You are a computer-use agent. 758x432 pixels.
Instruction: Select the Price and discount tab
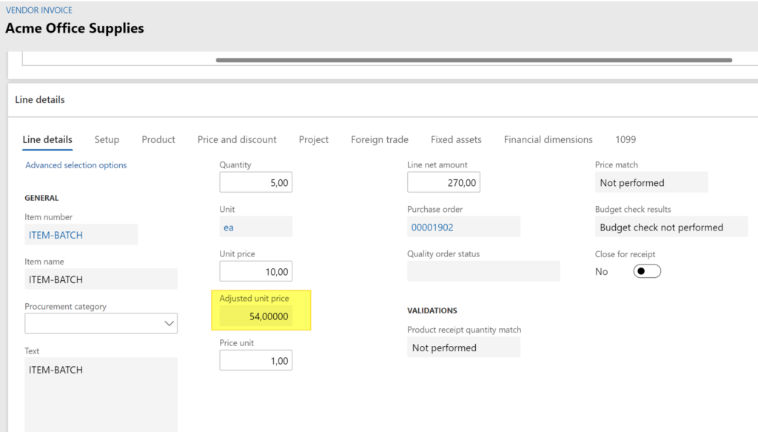point(237,139)
